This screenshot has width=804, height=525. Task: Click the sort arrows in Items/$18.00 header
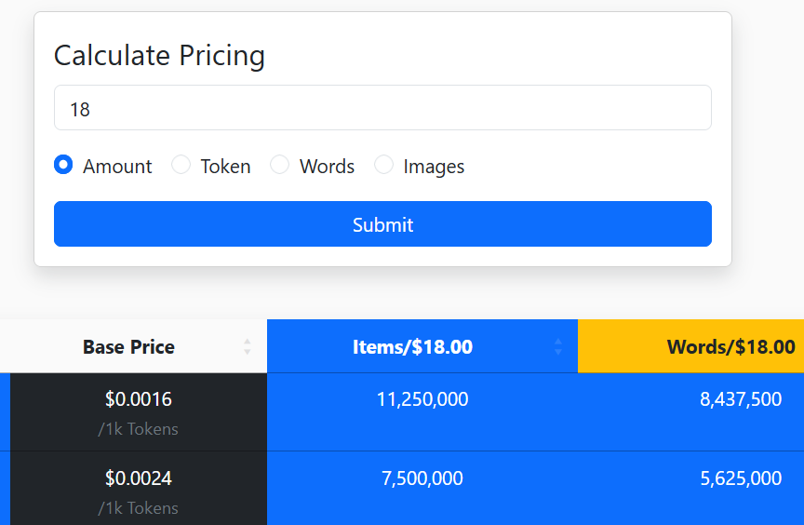pyautogui.click(x=558, y=346)
